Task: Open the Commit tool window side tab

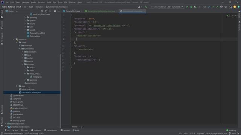Action: point(2,25)
